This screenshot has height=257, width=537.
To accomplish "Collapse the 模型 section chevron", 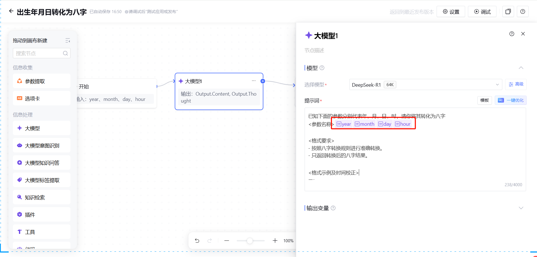I will [x=521, y=68].
